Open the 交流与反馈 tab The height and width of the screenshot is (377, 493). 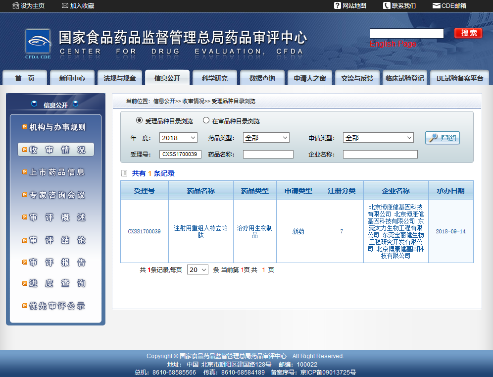[x=357, y=78]
